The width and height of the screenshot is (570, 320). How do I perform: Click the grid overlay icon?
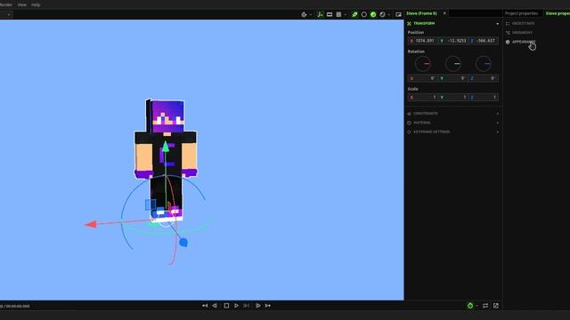coord(338,14)
